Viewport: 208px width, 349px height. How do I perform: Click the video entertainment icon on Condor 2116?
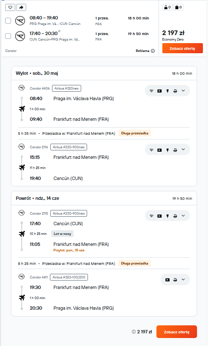(x=159, y=150)
